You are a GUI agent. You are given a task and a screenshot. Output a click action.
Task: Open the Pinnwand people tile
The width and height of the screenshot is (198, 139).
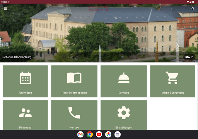point(25,115)
